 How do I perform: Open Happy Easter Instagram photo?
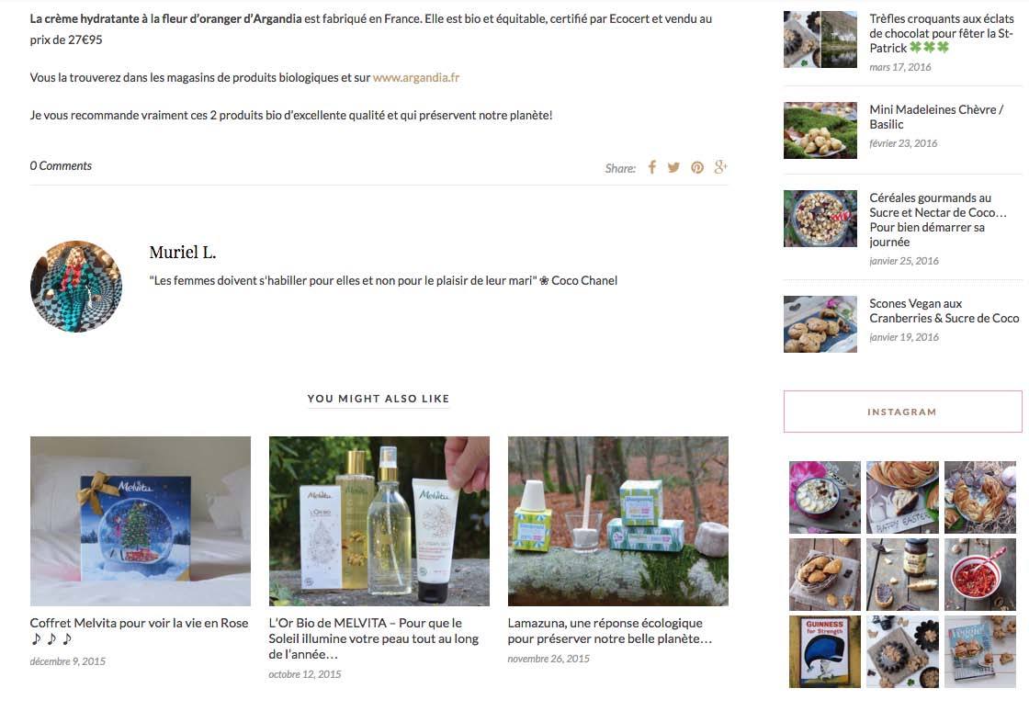pyautogui.click(x=902, y=497)
